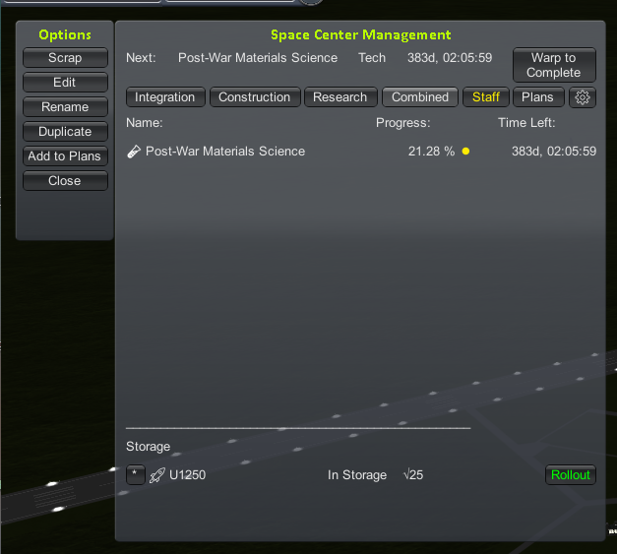Toggle the Plans panel

point(537,97)
